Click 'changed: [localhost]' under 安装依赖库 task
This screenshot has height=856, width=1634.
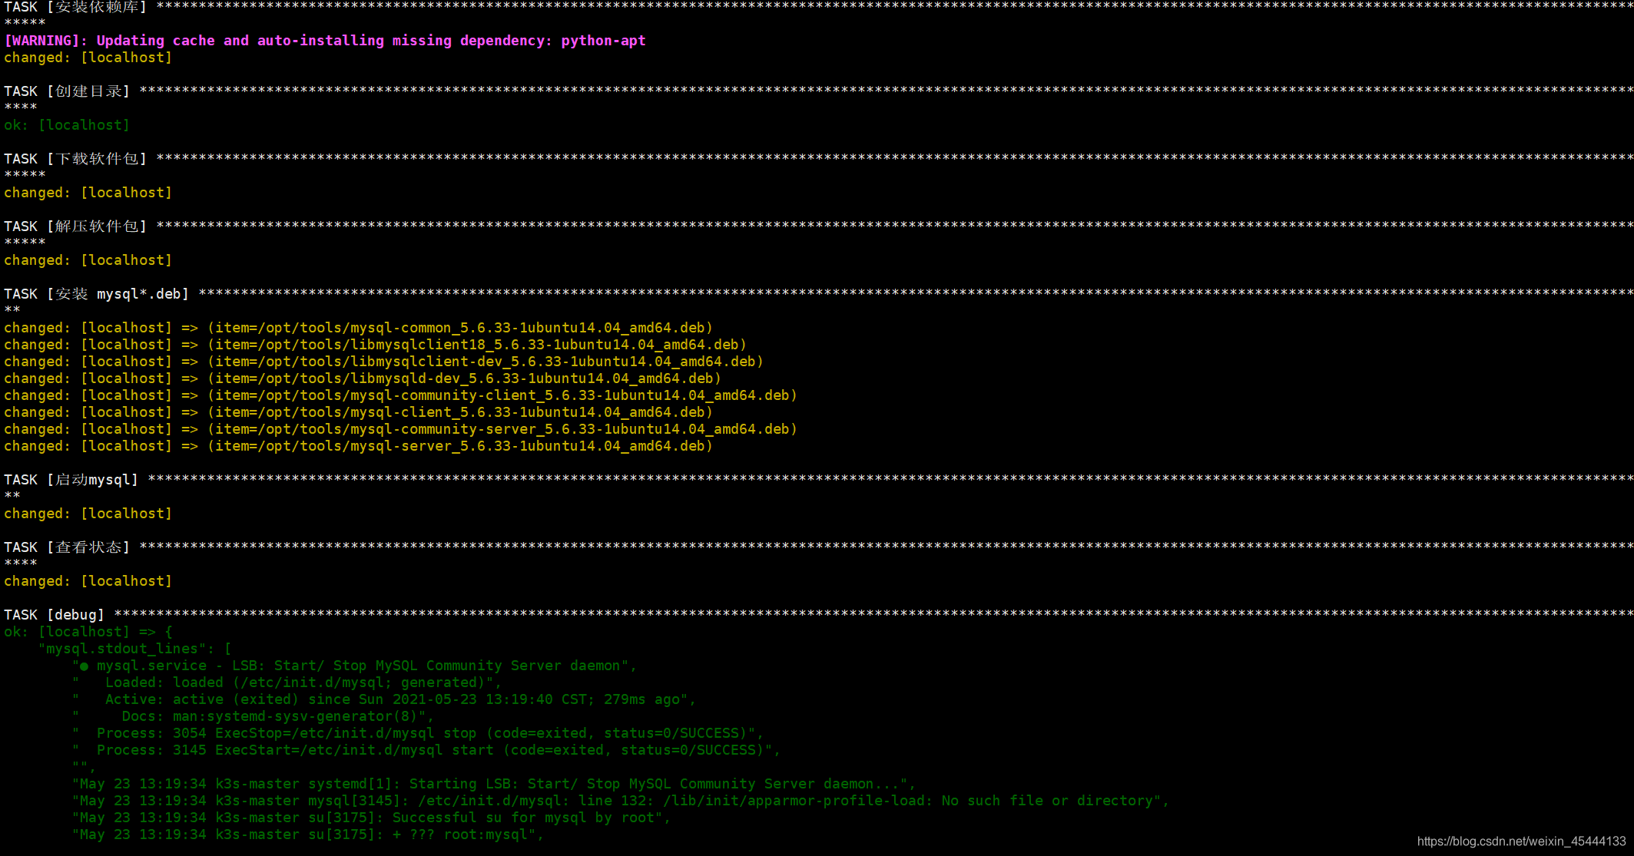tap(88, 58)
